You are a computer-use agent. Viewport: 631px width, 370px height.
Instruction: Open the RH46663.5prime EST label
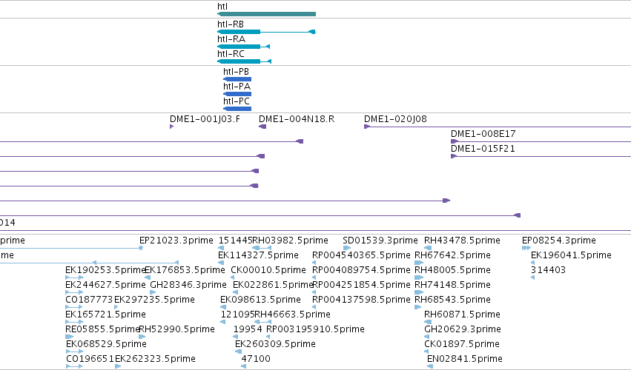point(293,315)
